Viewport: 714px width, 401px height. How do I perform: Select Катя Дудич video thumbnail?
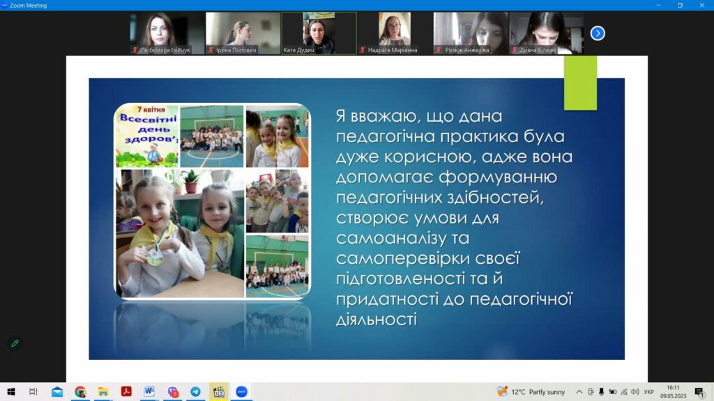[x=319, y=33]
